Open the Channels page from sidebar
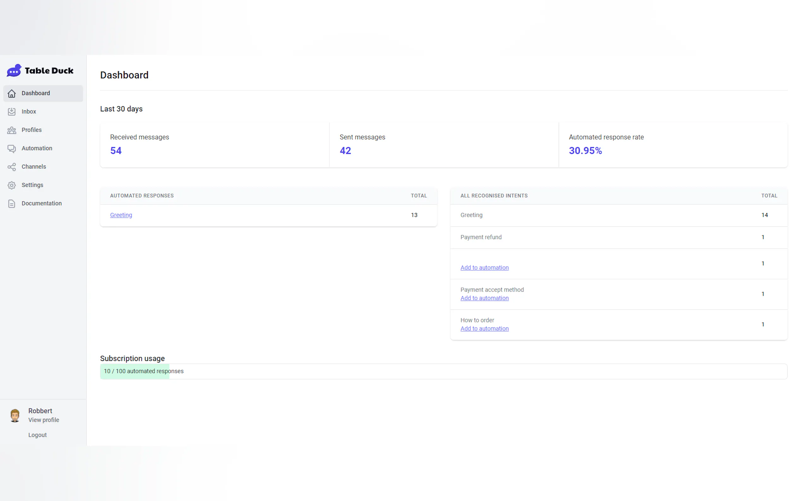 [x=34, y=167]
